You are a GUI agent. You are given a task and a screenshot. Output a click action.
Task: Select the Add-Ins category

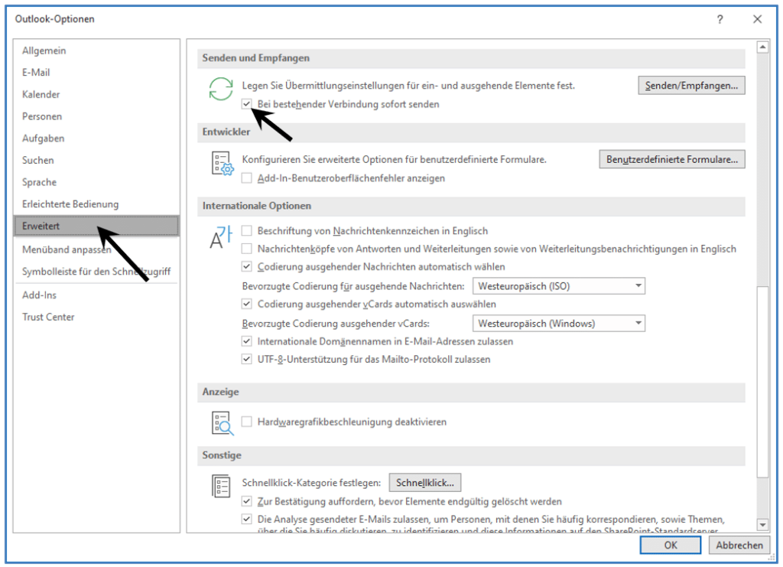click(x=96, y=295)
